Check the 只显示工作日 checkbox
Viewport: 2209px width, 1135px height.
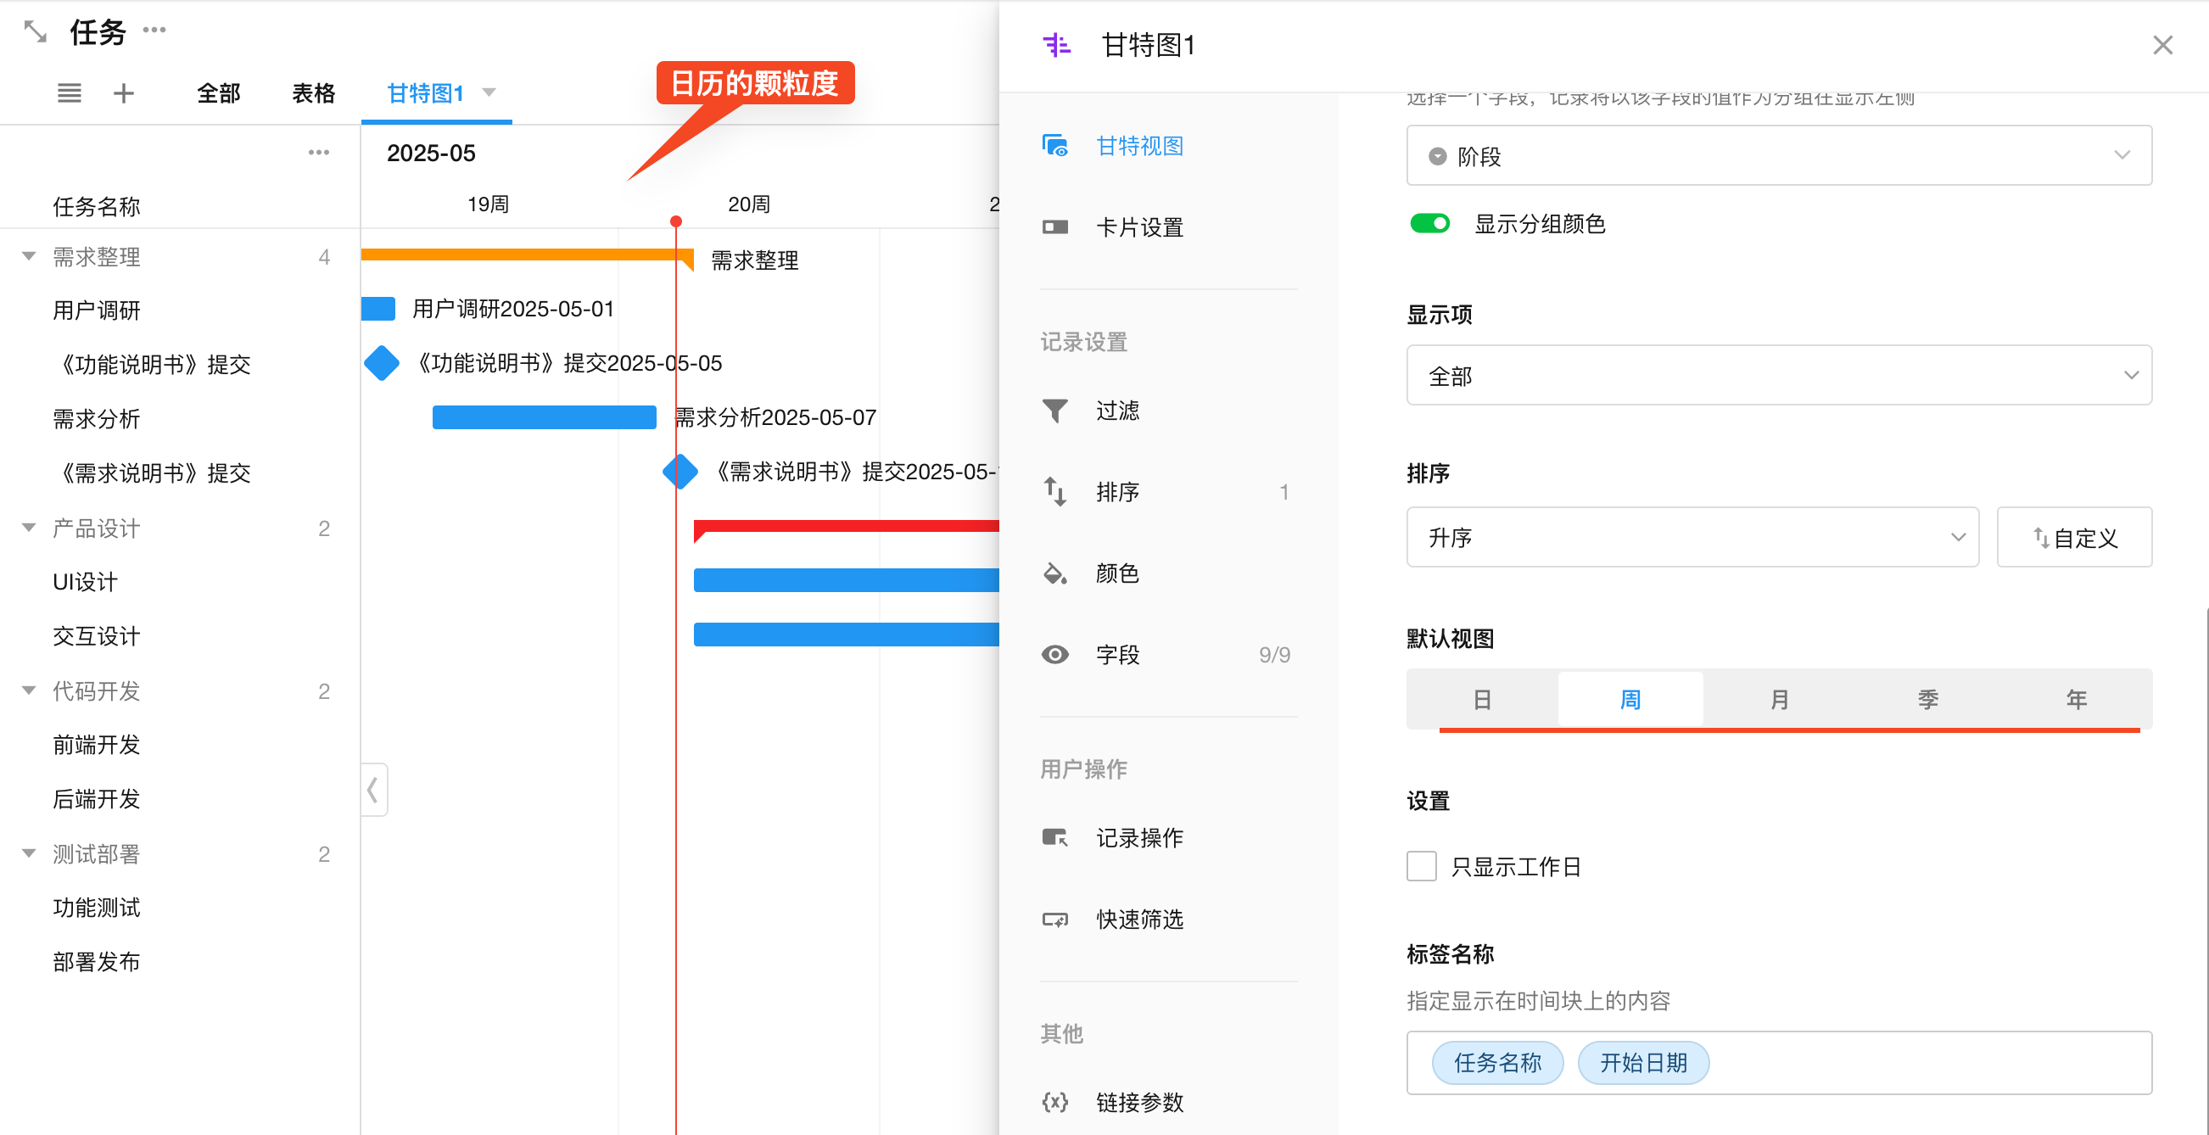(1421, 866)
